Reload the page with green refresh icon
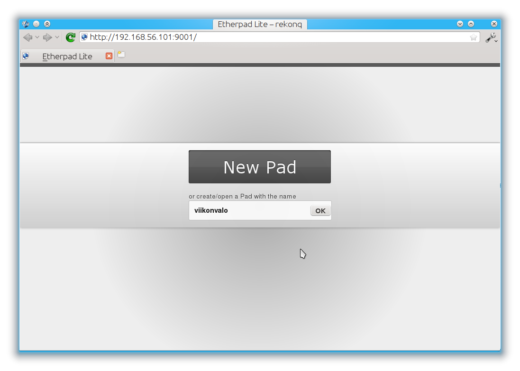Image resolution: width=520 pixels, height=371 pixels. pos(70,37)
